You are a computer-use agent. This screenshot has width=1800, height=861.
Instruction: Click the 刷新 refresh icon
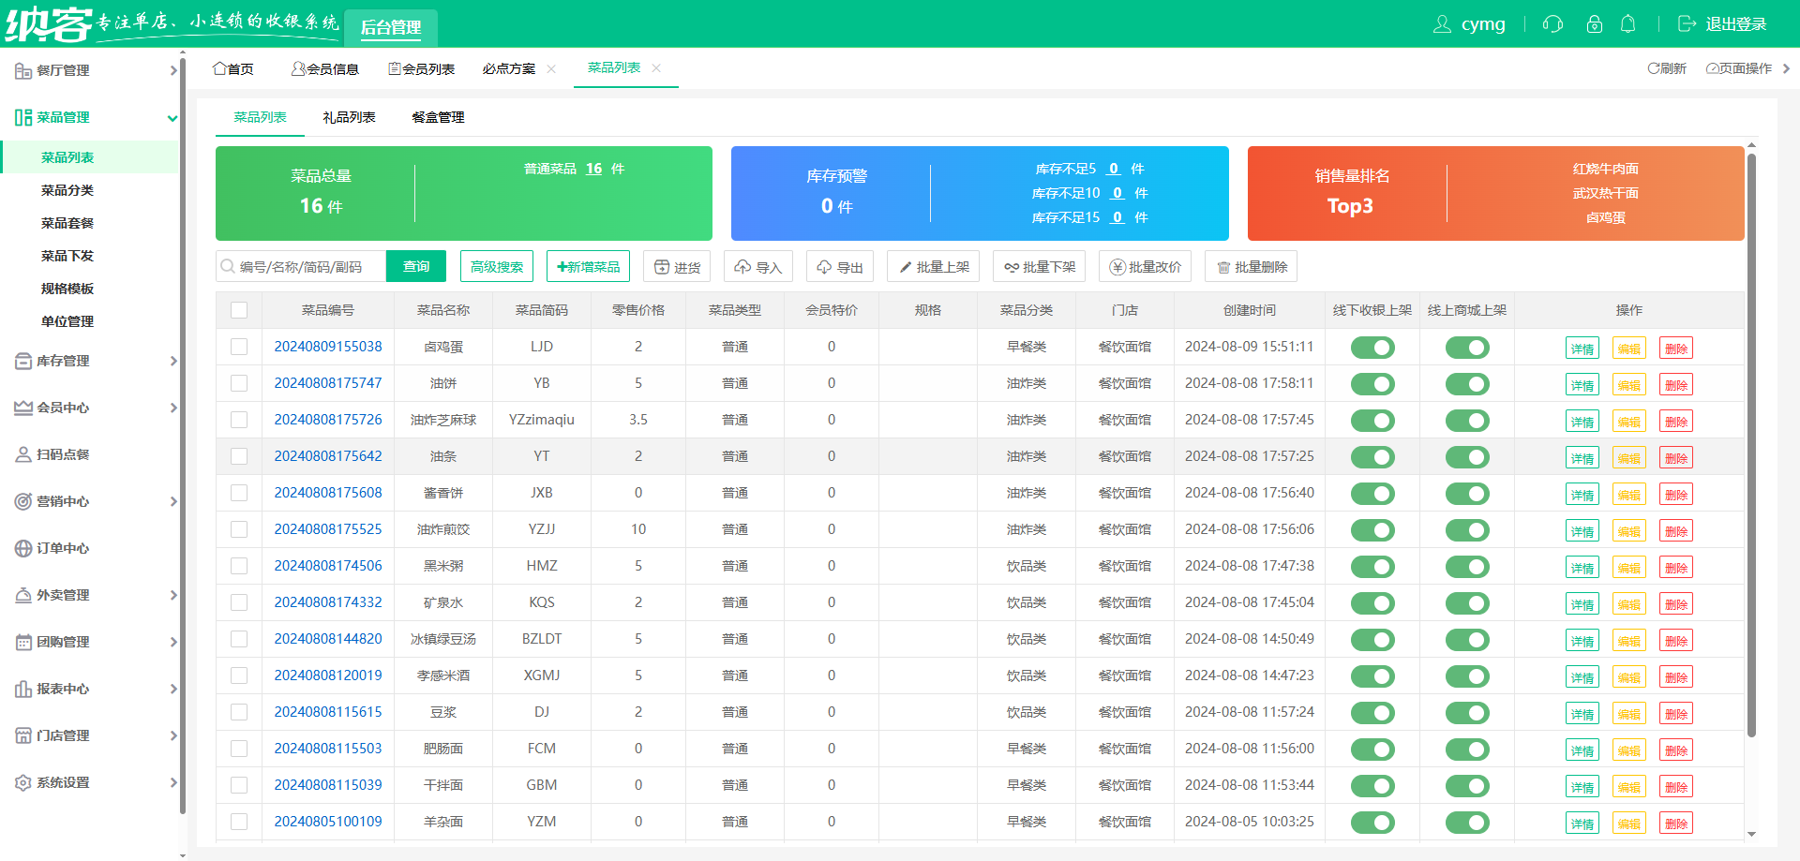point(1654,68)
